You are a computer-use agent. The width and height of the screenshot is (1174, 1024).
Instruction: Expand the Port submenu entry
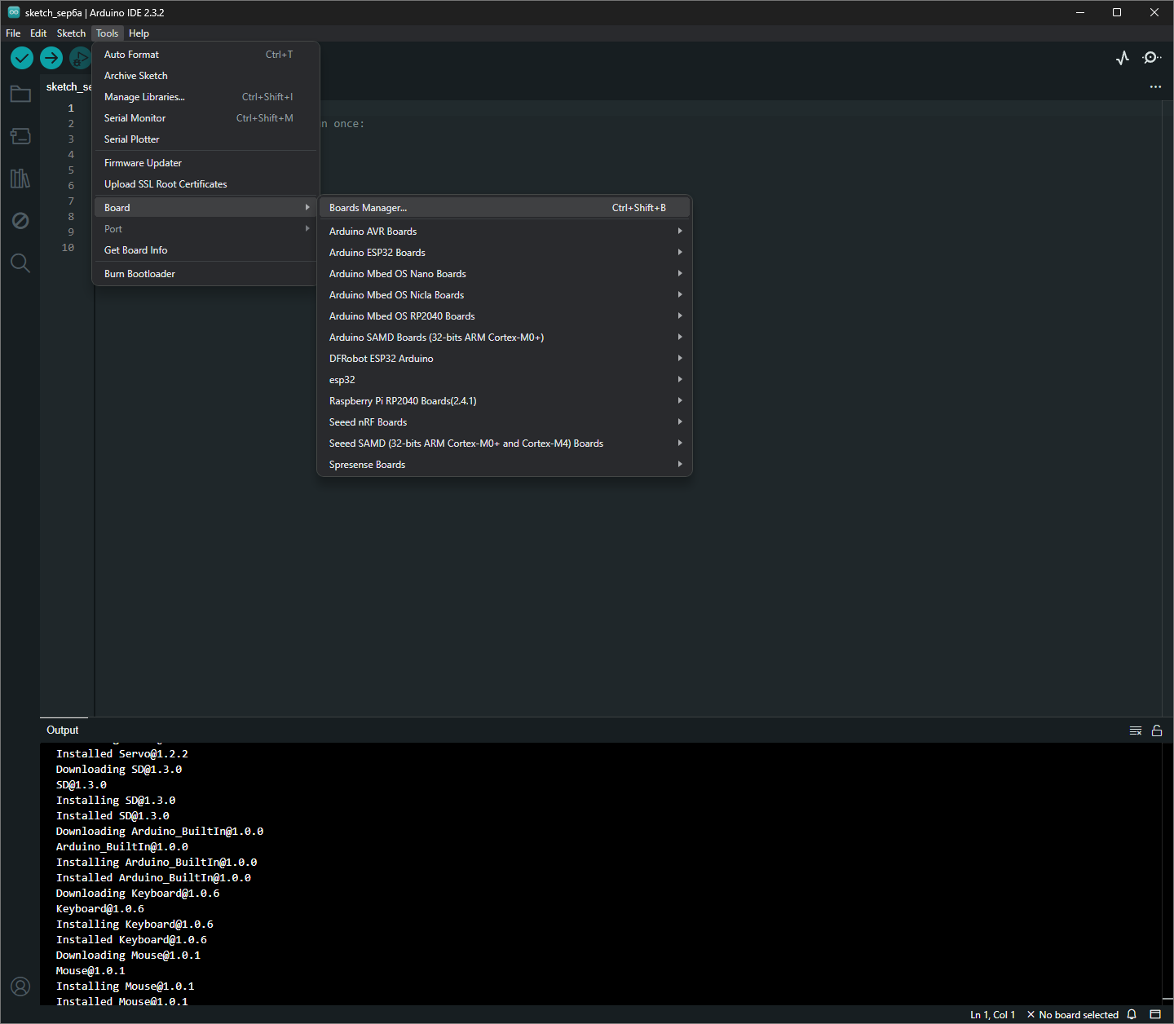coord(205,229)
